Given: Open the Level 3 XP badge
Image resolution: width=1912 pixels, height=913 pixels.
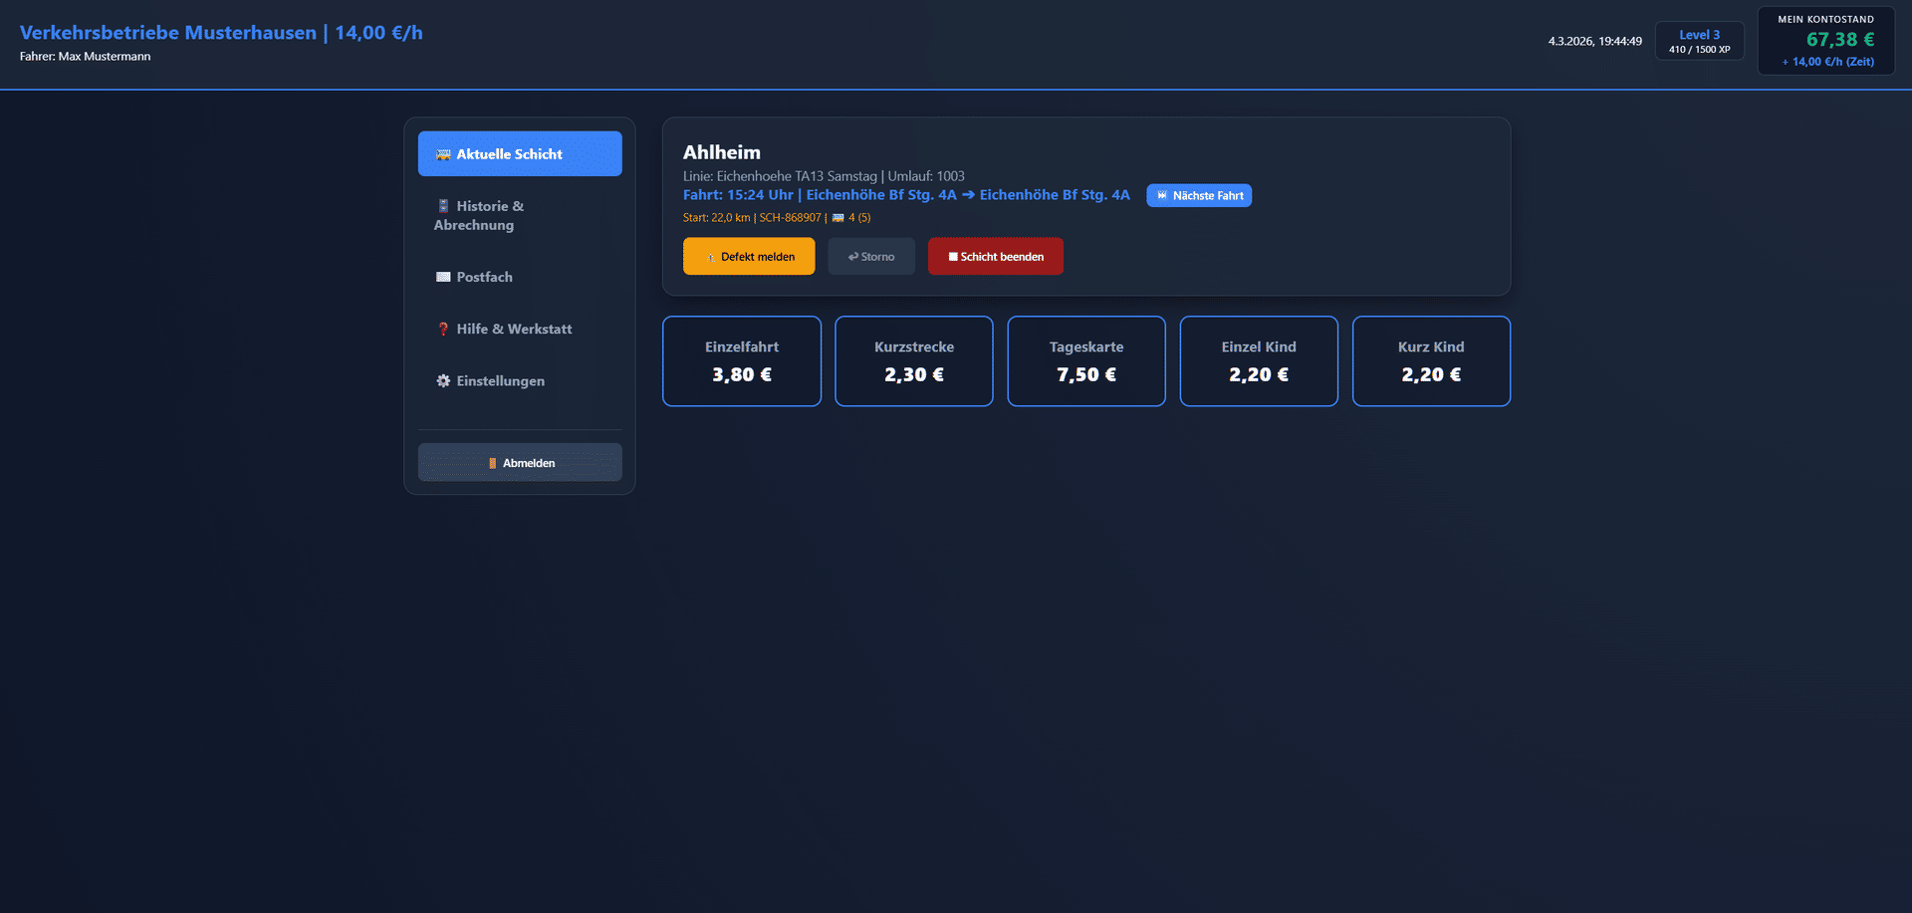Looking at the screenshot, I should point(1699,41).
